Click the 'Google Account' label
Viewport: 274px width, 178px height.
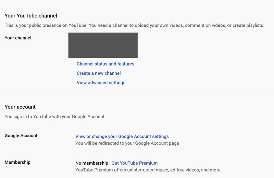point(21,136)
